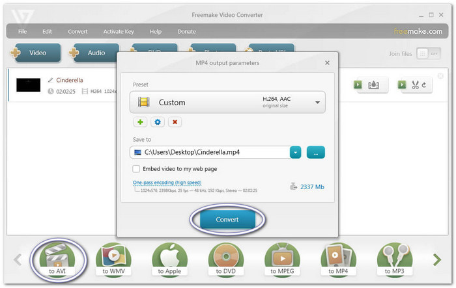The image size is (456, 288).
Task: Click the Cinderella file title
Action: pos(70,80)
